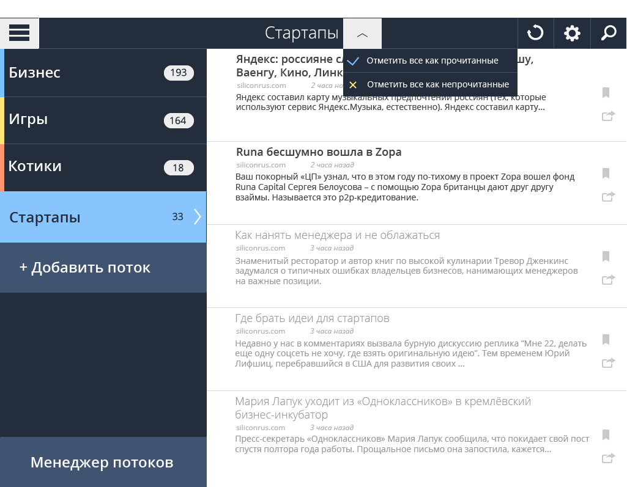Expand the Стартапы stream arrow
The image size is (627, 487).
197,217
